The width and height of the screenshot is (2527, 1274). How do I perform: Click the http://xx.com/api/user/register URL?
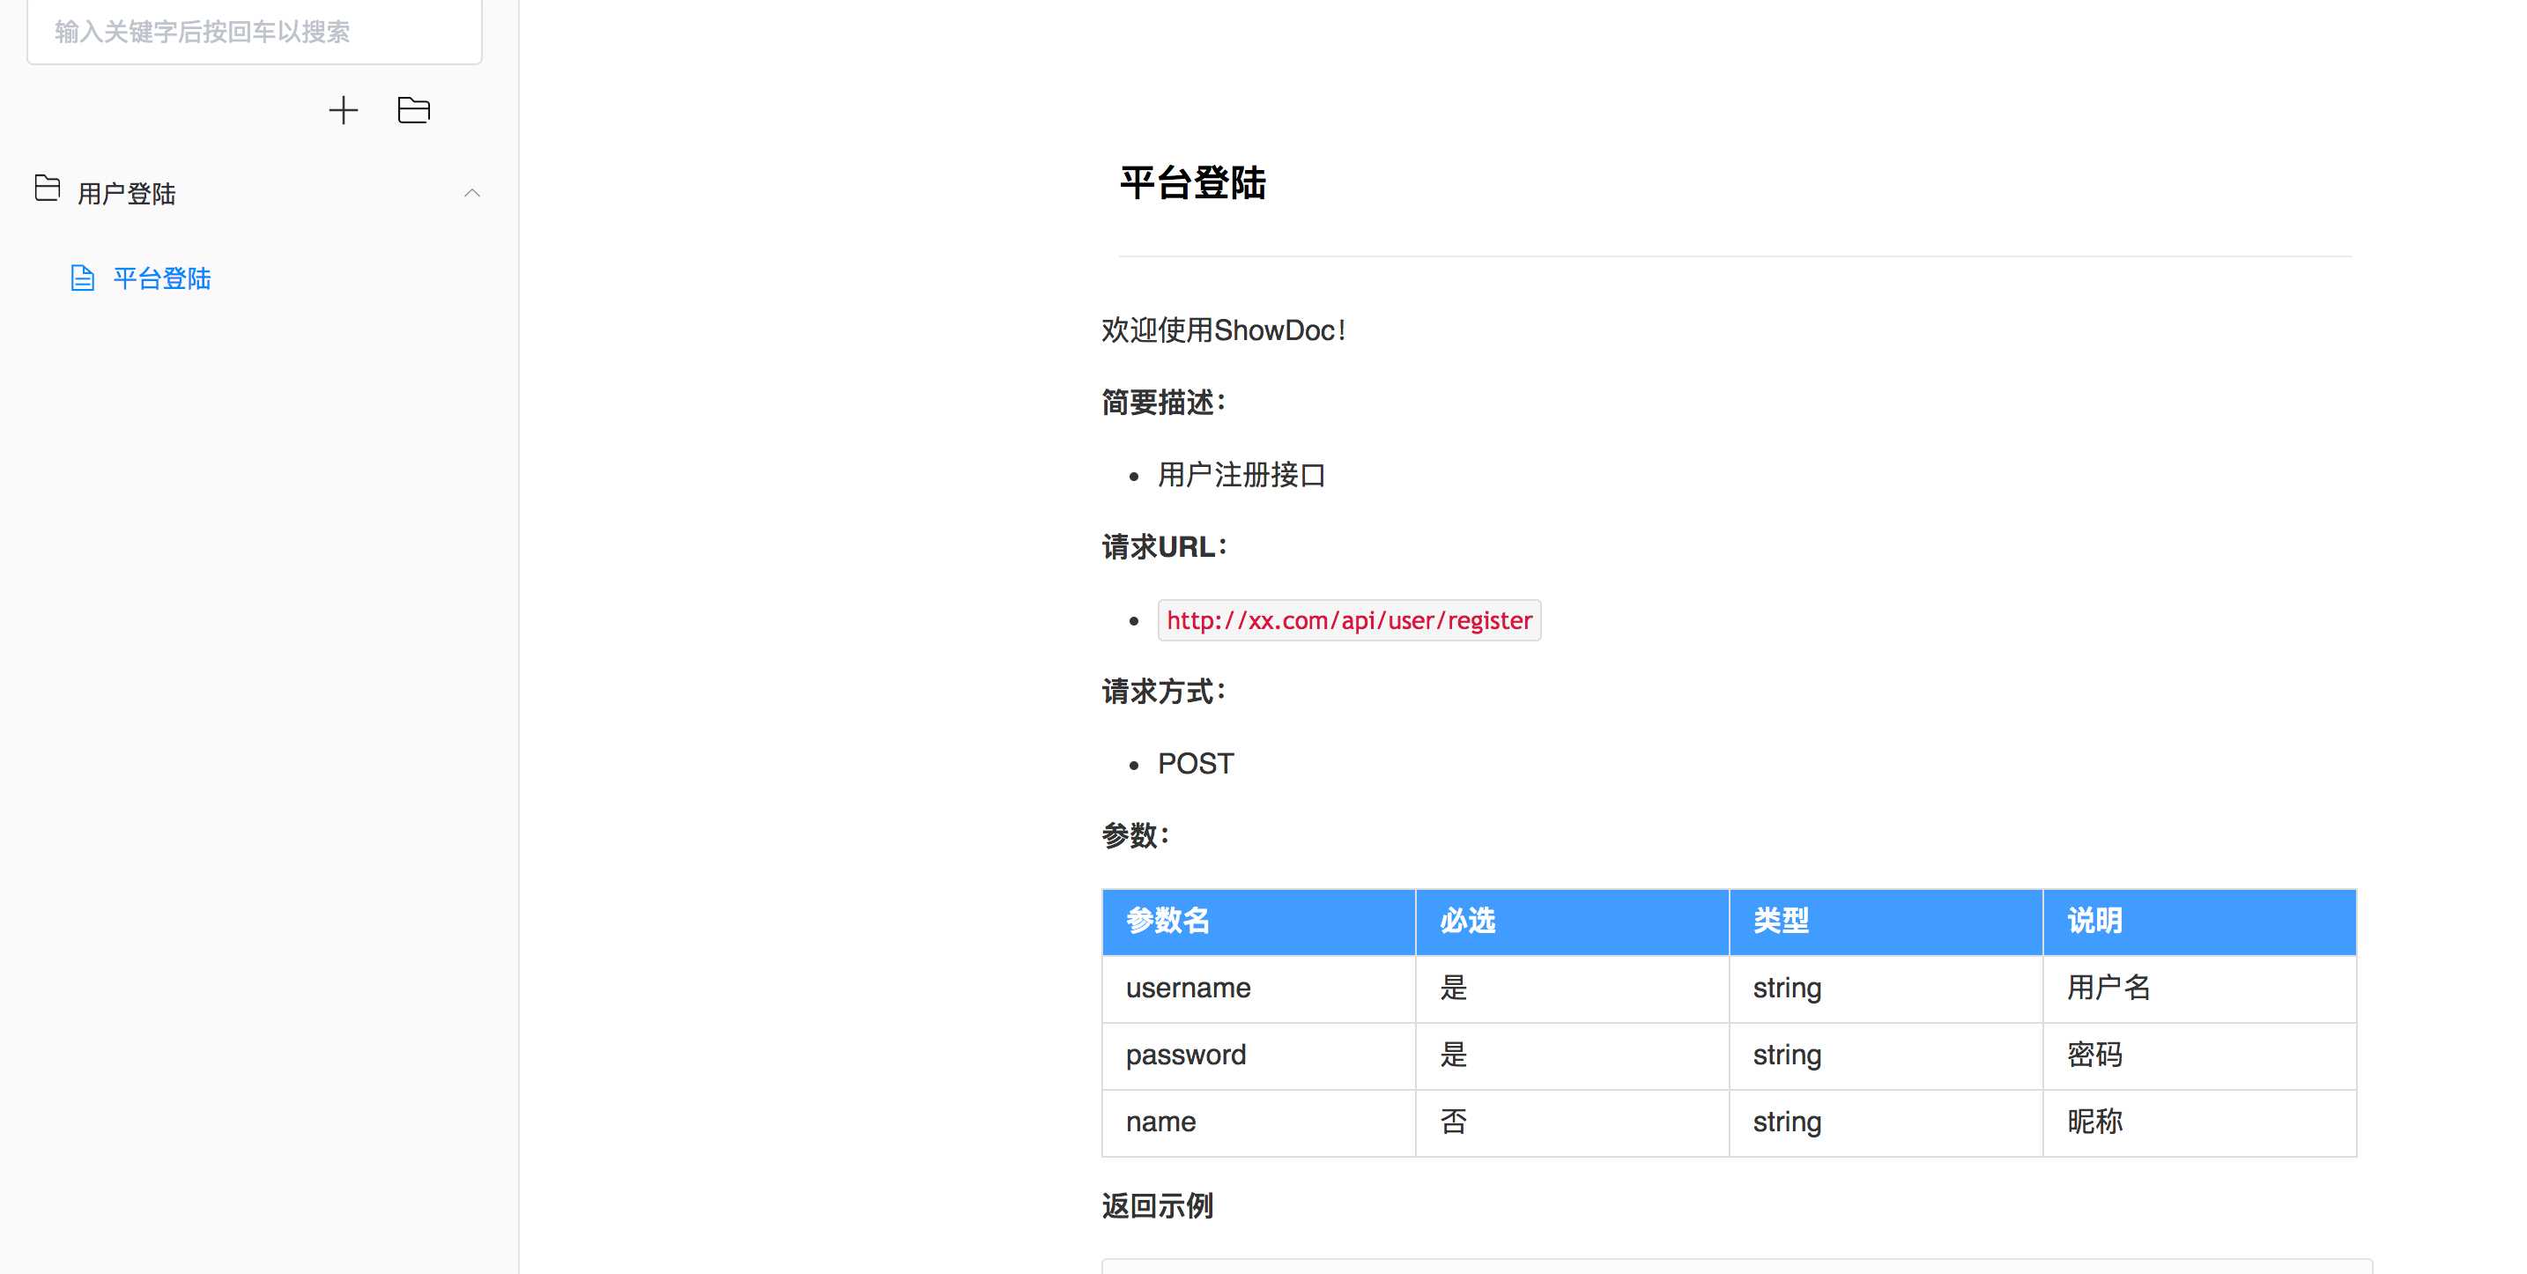click(x=1349, y=621)
